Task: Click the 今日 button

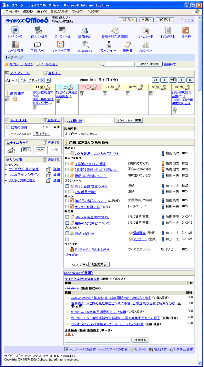Action: pyautogui.click(x=173, y=80)
